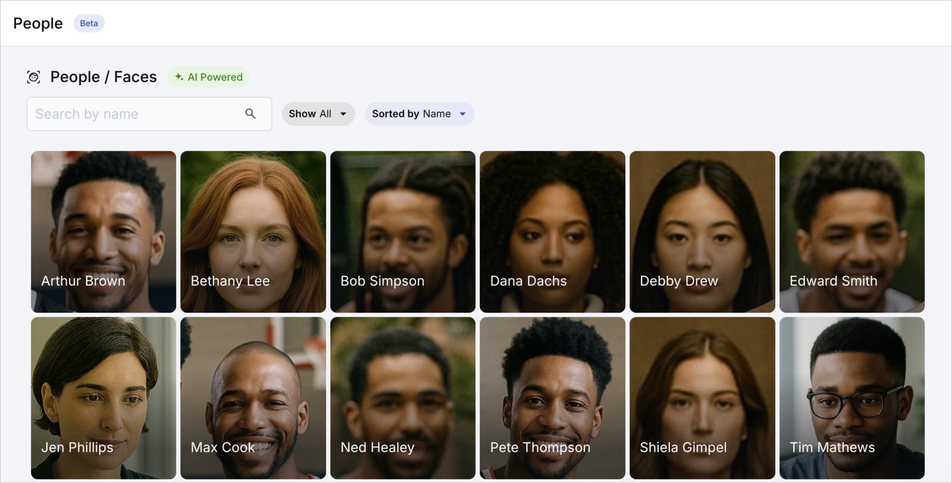Focus the Search by name field
Screen dimensions: 952x483
tap(149, 114)
